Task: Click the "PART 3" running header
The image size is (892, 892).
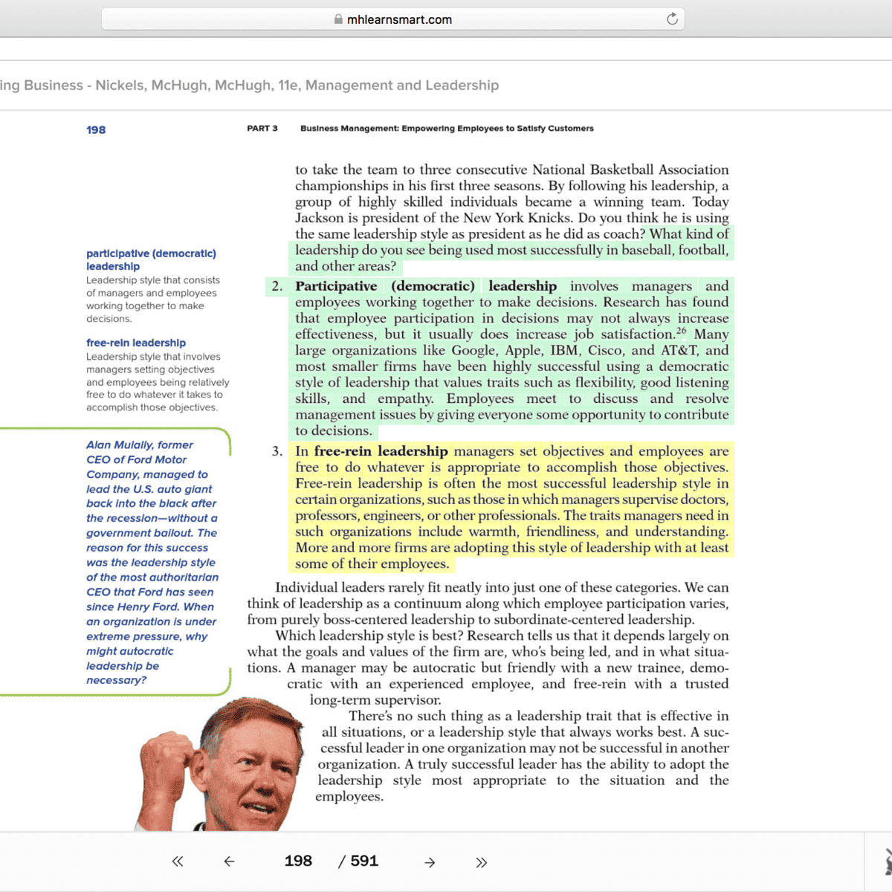Action: pyautogui.click(x=262, y=129)
